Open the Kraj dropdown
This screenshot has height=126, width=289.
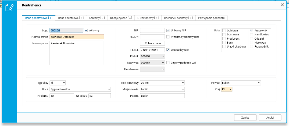click(227, 89)
